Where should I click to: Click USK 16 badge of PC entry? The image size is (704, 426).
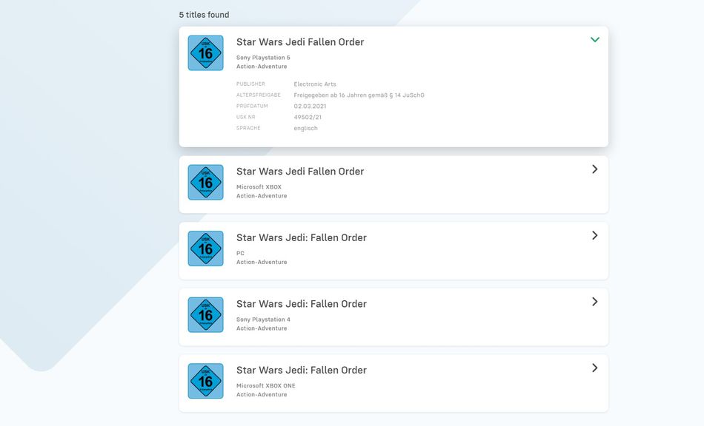[x=205, y=248]
